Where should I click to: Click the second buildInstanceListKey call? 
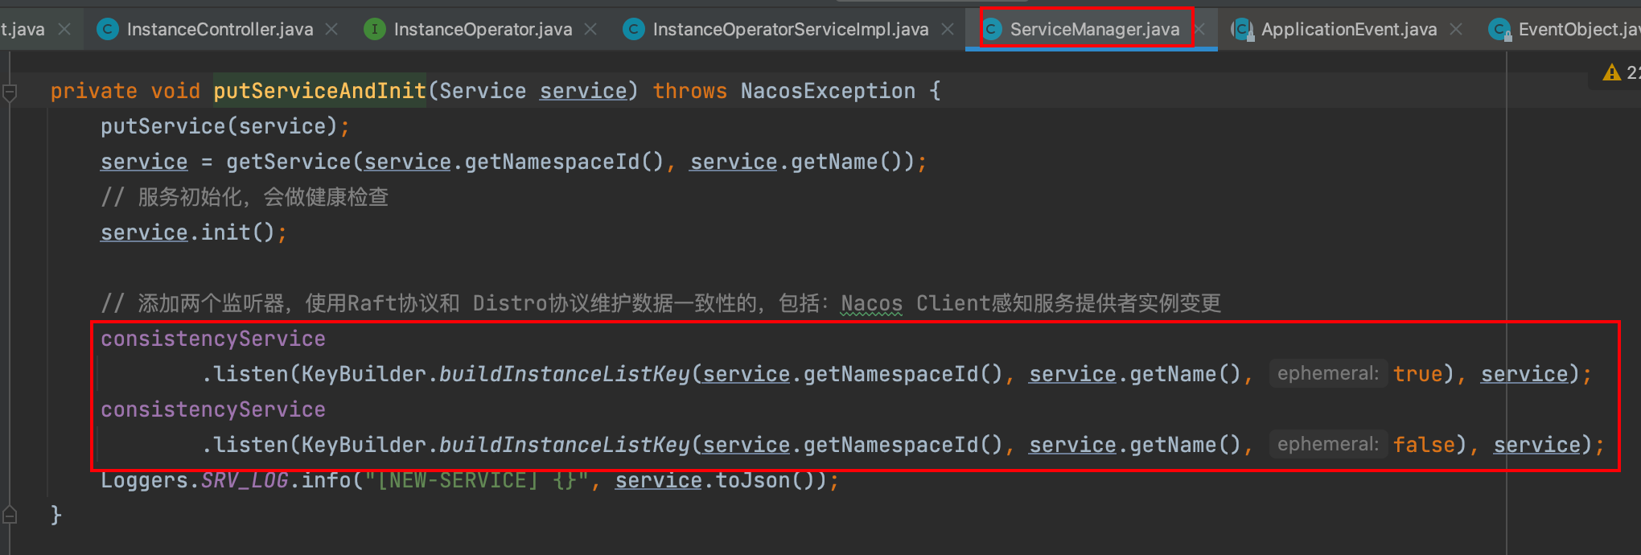coord(565,445)
